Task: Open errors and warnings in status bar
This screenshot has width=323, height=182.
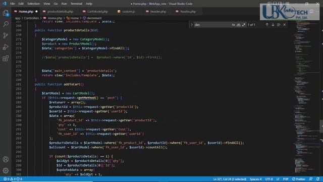Action: pos(13,179)
